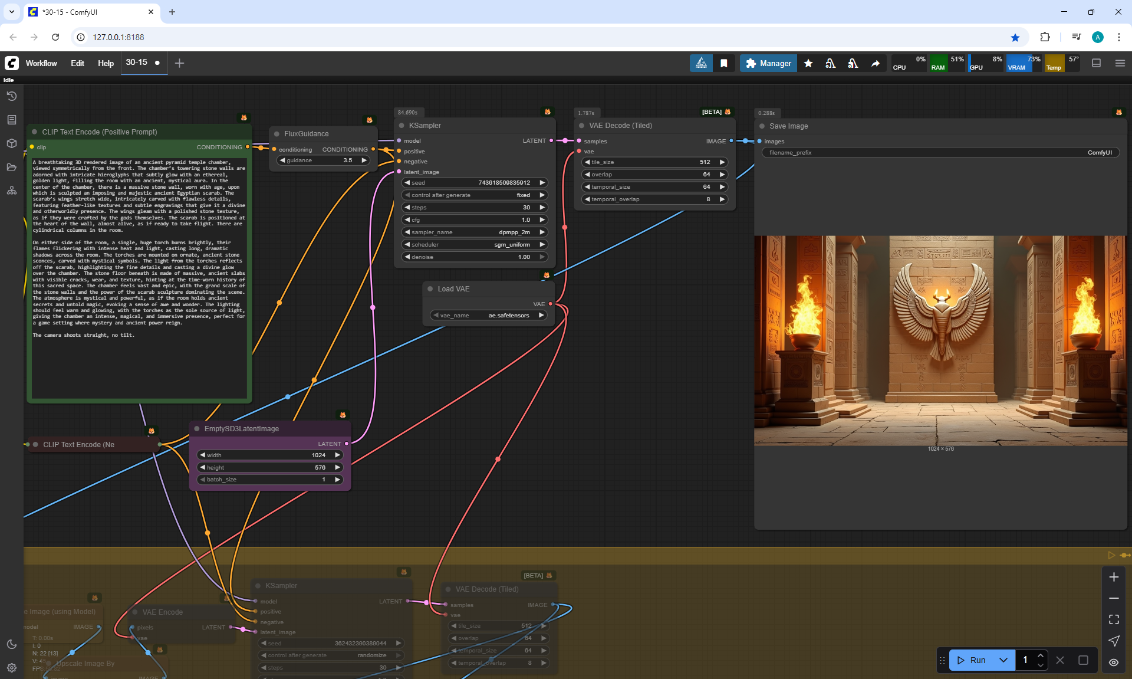Open the Workflow menu
Viewport: 1132px width, 679px height.
pos(41,63)
